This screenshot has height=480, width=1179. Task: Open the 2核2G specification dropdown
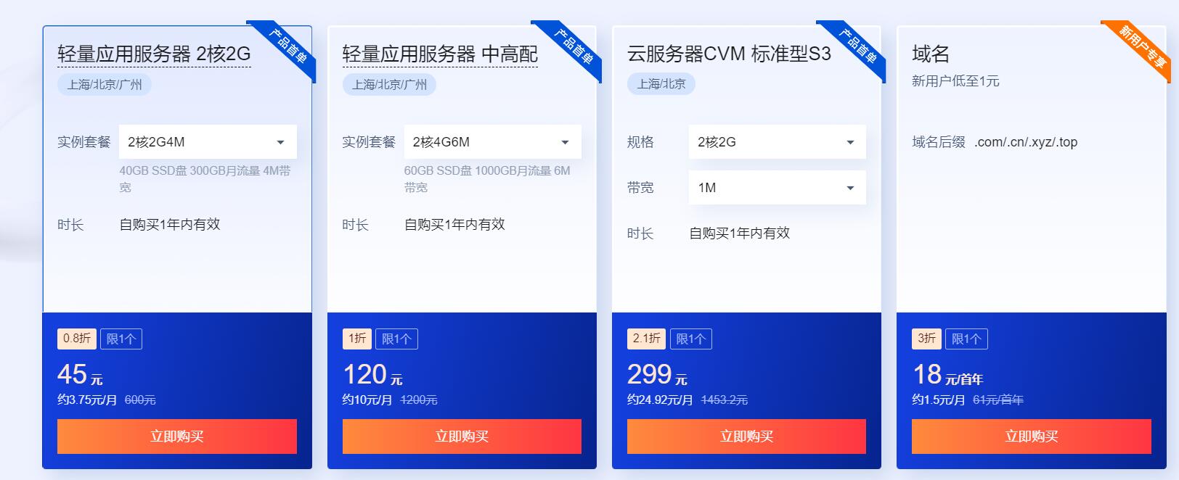(777, 142)
